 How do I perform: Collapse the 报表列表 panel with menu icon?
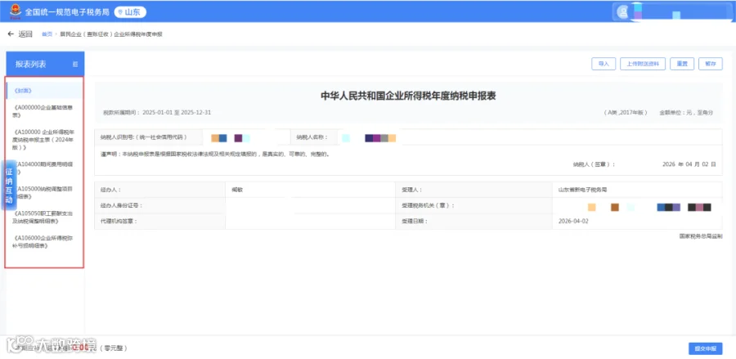[75, 65]
